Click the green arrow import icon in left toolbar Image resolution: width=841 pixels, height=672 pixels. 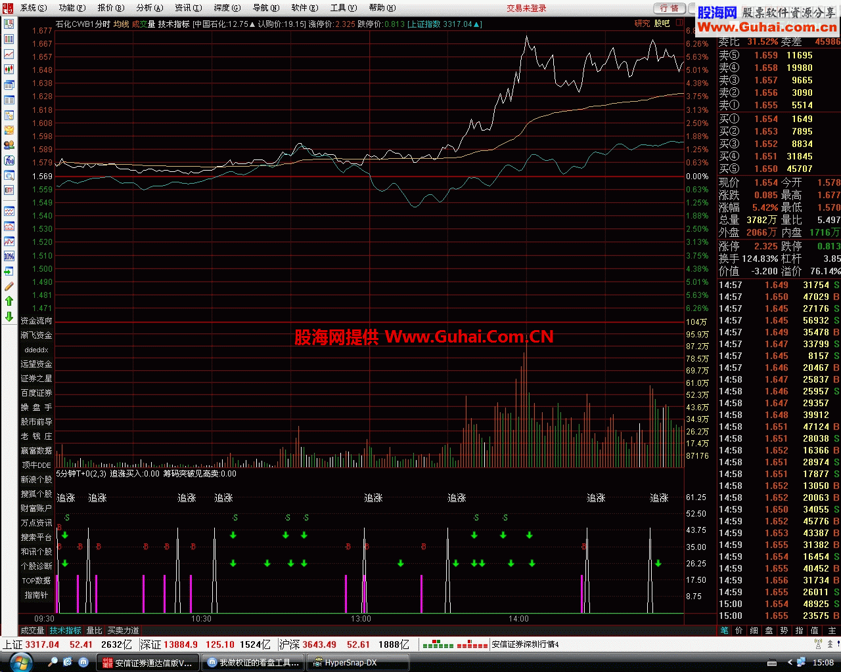click(x=9, y=271)
